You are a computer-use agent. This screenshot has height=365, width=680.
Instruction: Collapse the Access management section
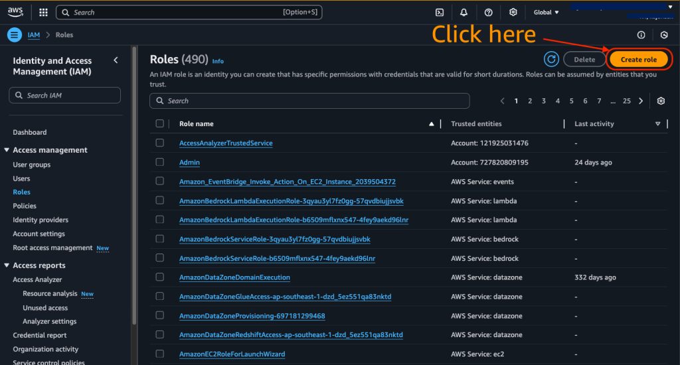7,150
